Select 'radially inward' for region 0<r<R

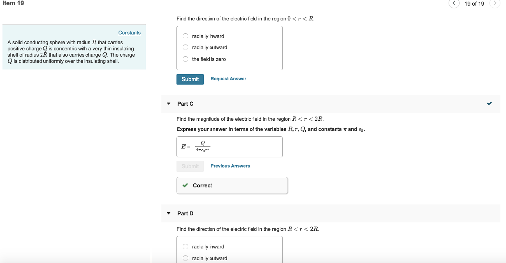pos(186,36)
